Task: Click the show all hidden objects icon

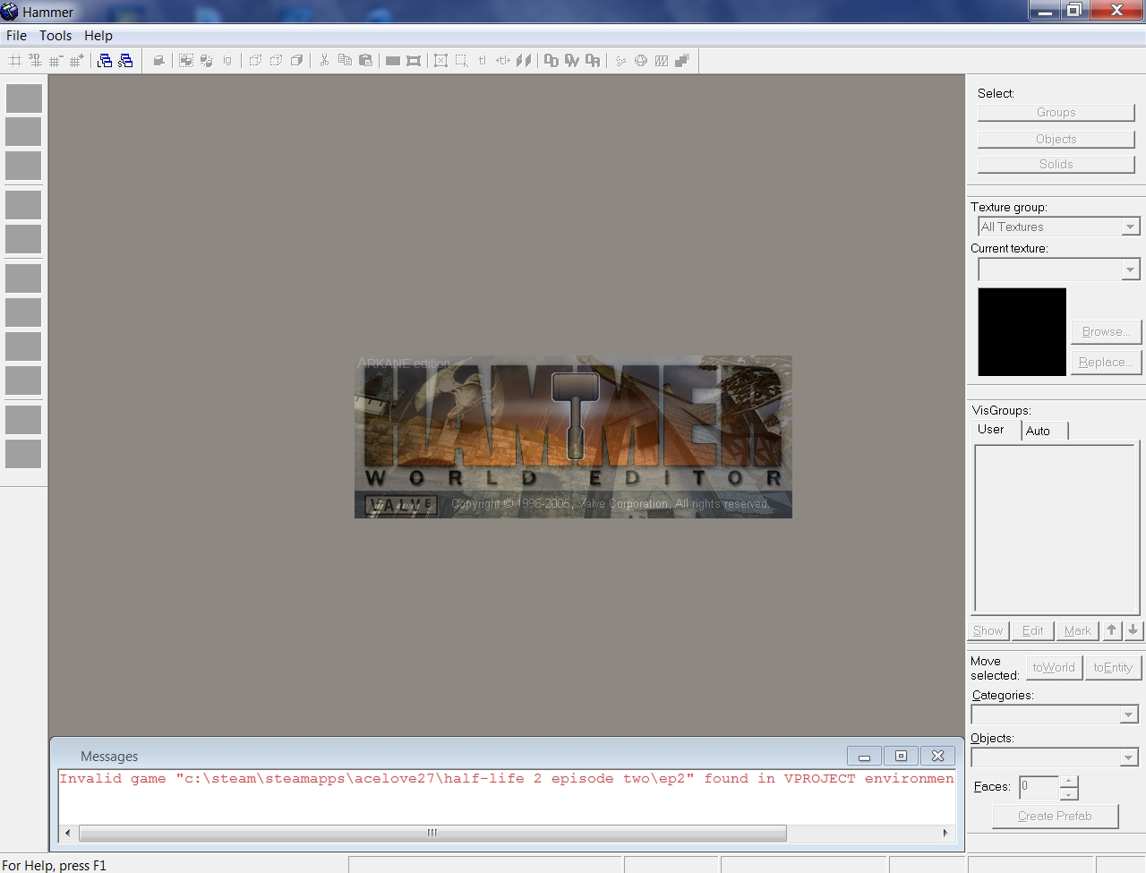Action: 296,61
